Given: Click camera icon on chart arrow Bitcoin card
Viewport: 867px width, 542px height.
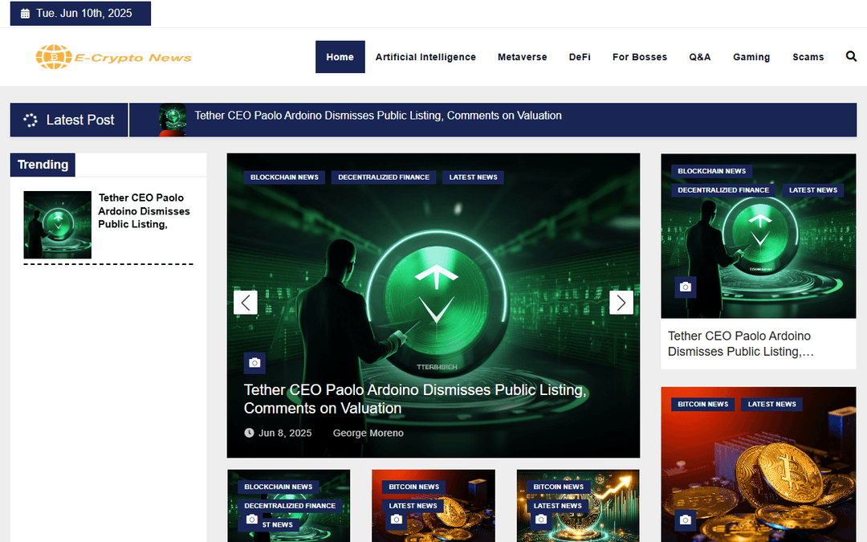Looking at the screenshot, I should tap(541, 520).
